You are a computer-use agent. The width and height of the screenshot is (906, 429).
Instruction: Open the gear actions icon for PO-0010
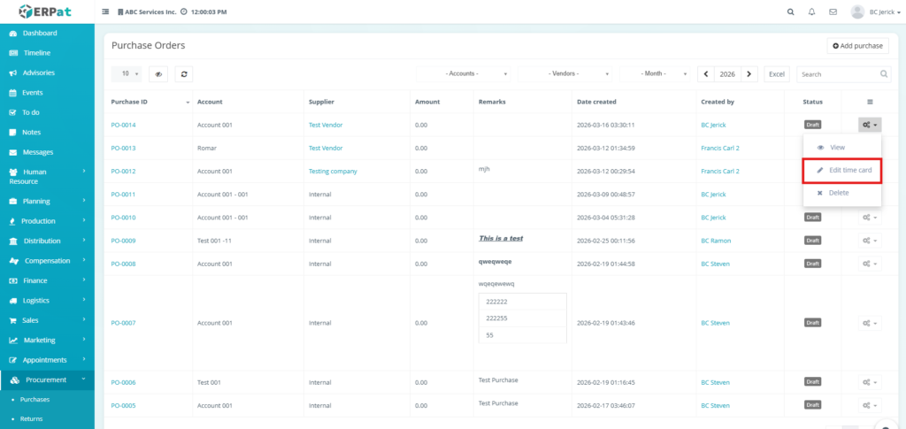point(869,217)
